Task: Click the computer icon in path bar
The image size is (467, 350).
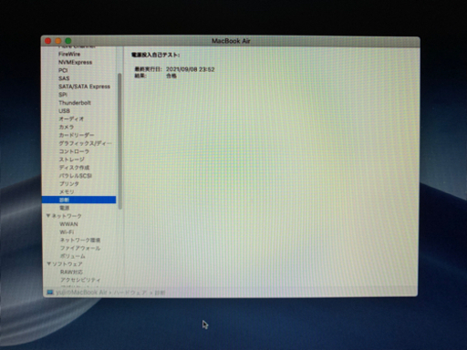Action: 50,293
